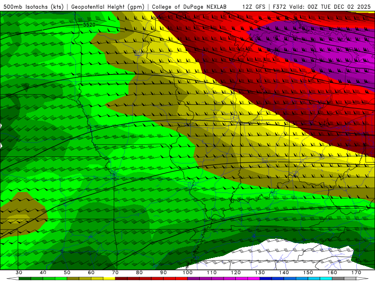Click the '140' color scale label

(x=284, y=273)
